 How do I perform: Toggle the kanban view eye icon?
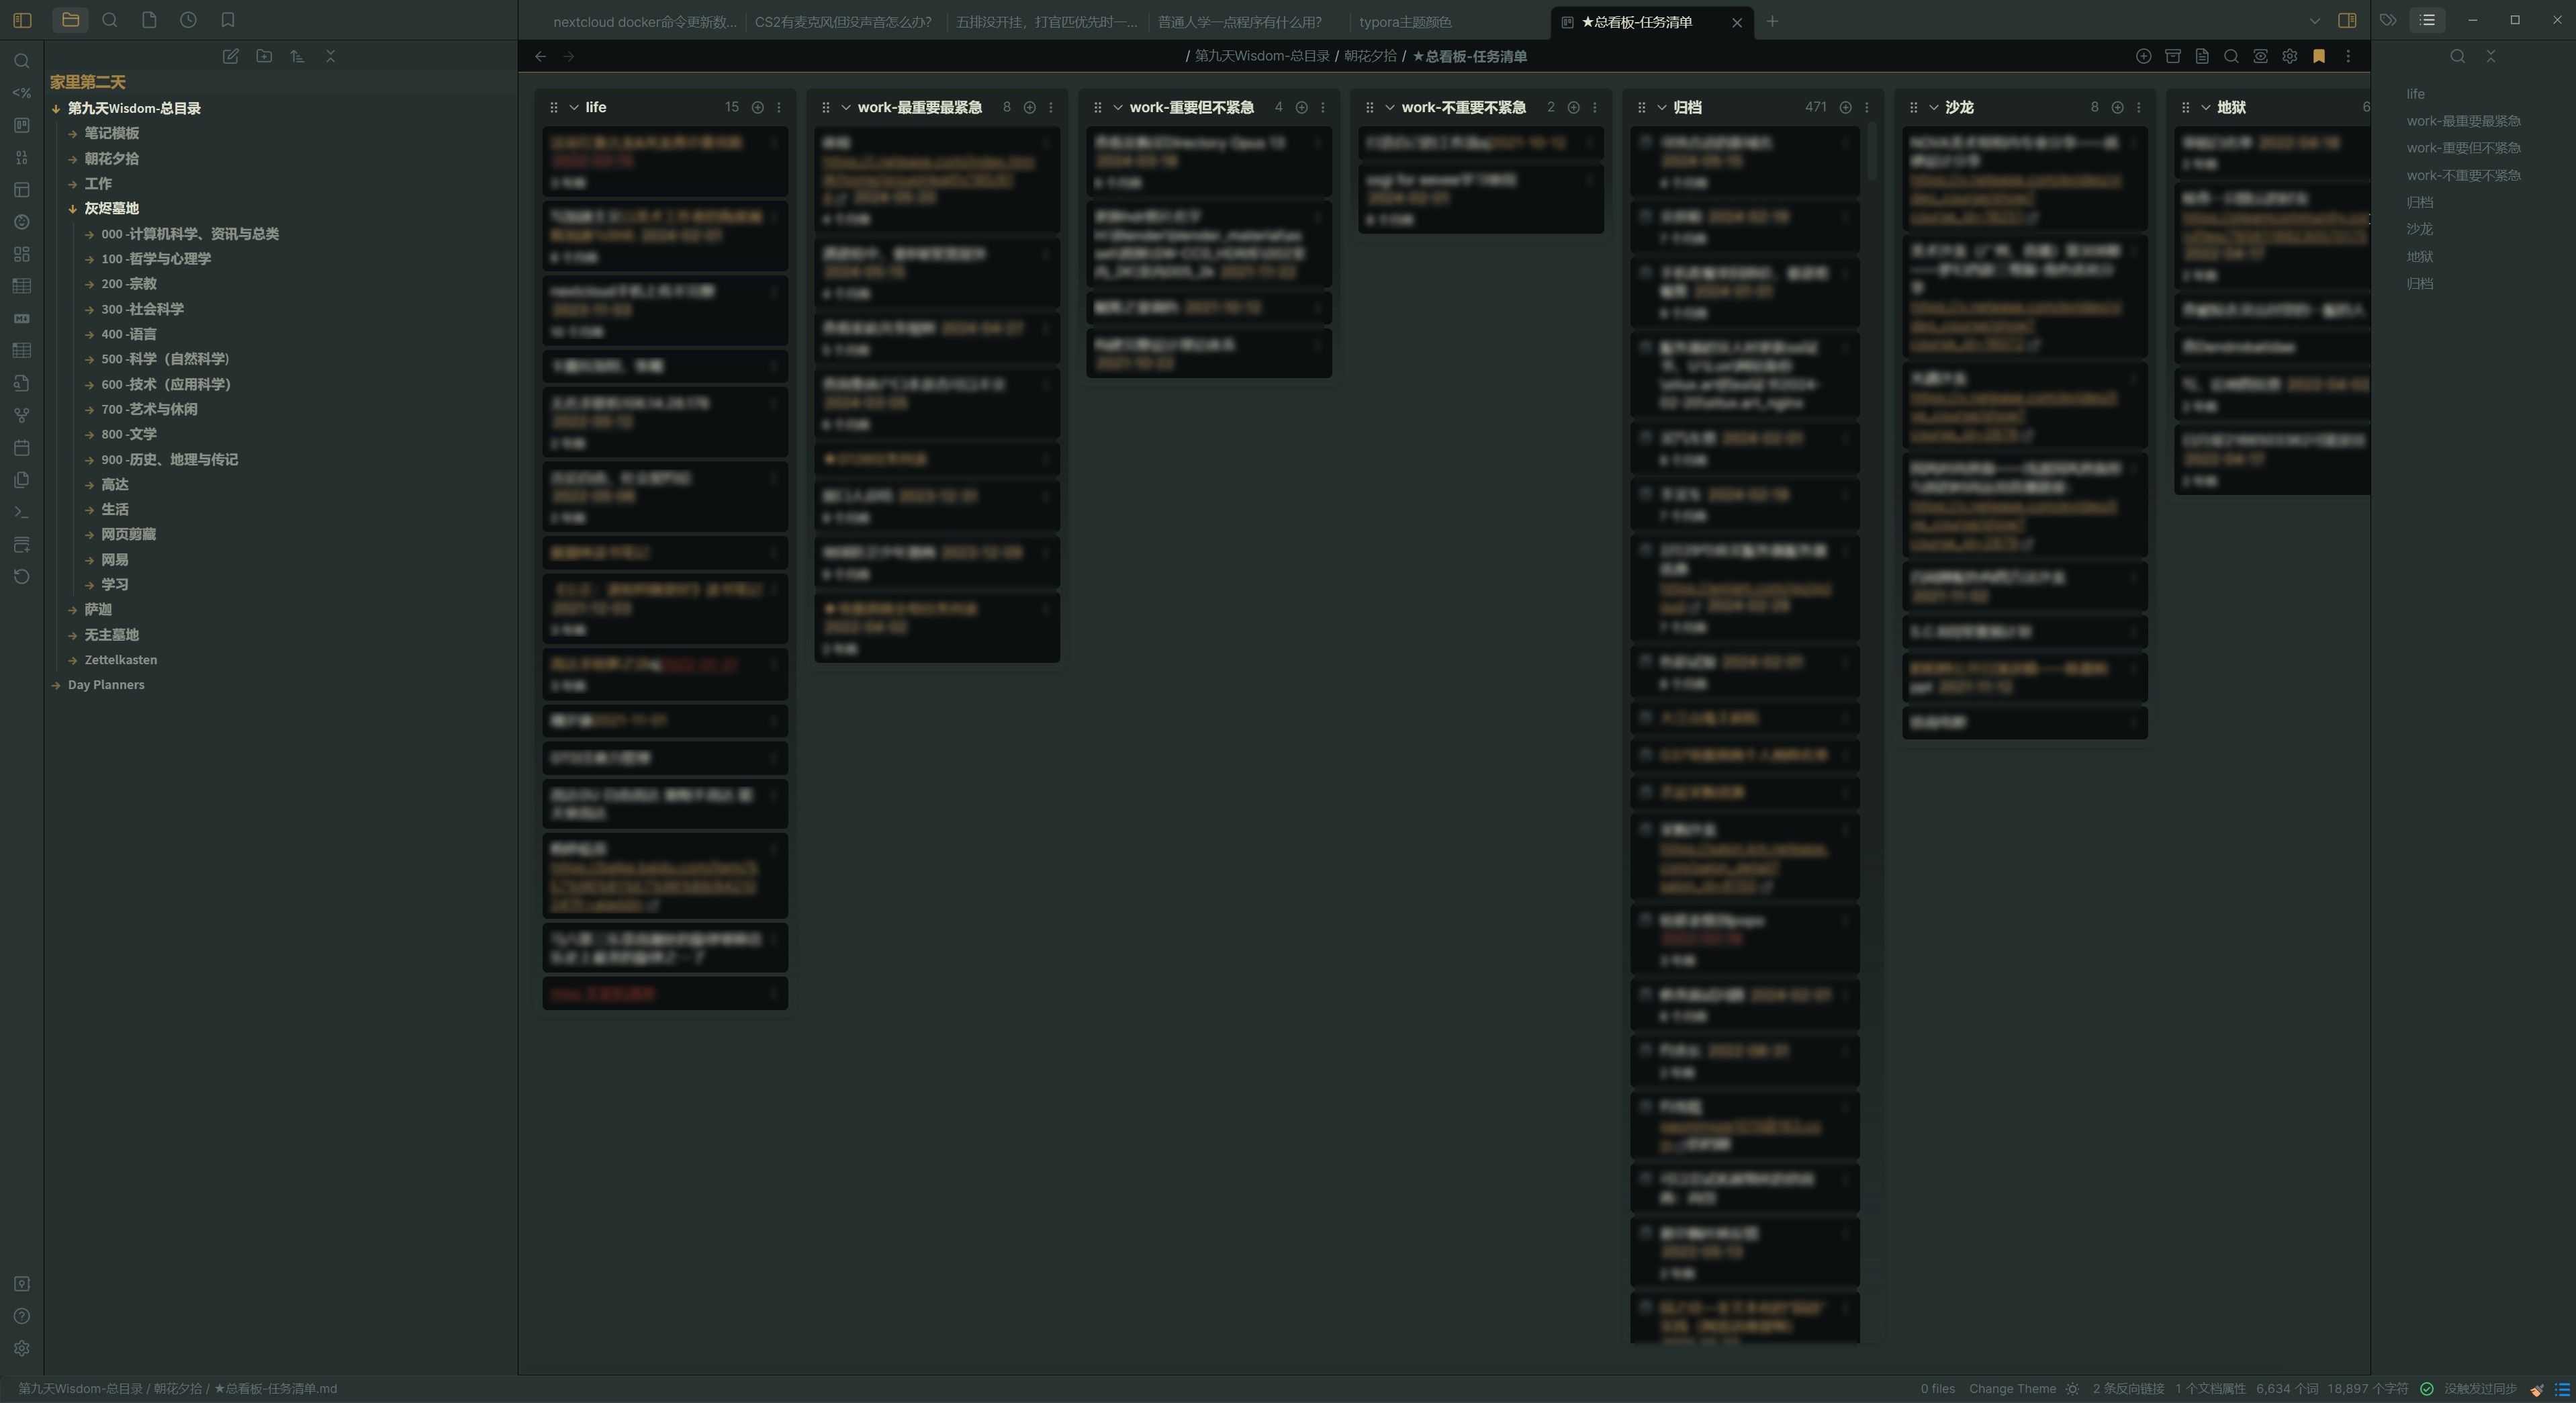pos(2260,56)
